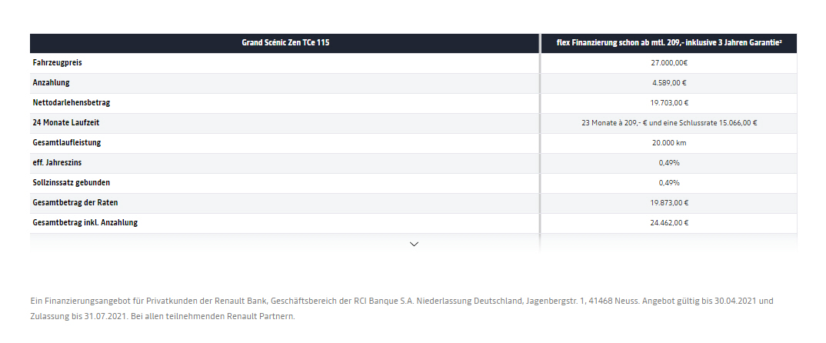Expand the table with the chevron arrow
This screenshot has height=343, width=826.
point(414,244)
